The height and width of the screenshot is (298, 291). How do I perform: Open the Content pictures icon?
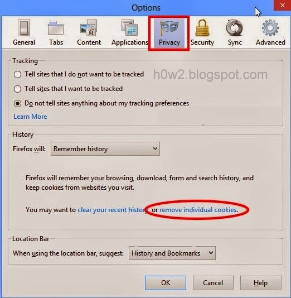point(89,28)
